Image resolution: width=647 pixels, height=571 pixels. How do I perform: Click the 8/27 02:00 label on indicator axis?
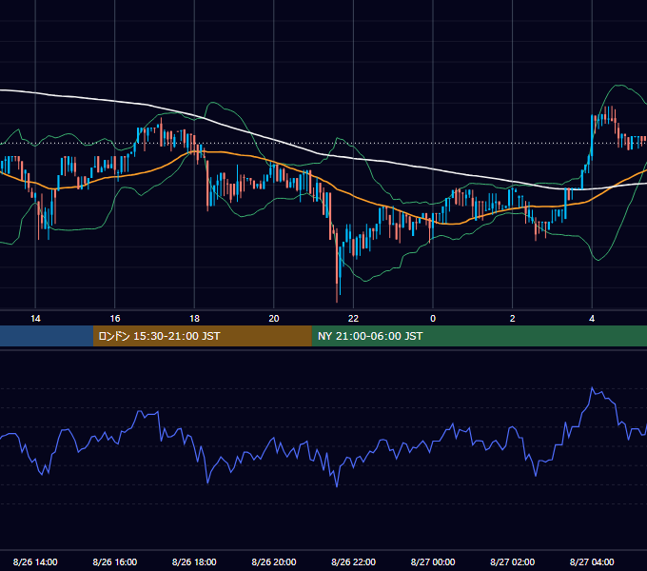[513, 561]
